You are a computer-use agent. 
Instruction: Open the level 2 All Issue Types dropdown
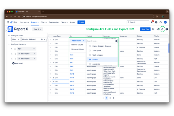pyautogui.click(x=27, y=54)
